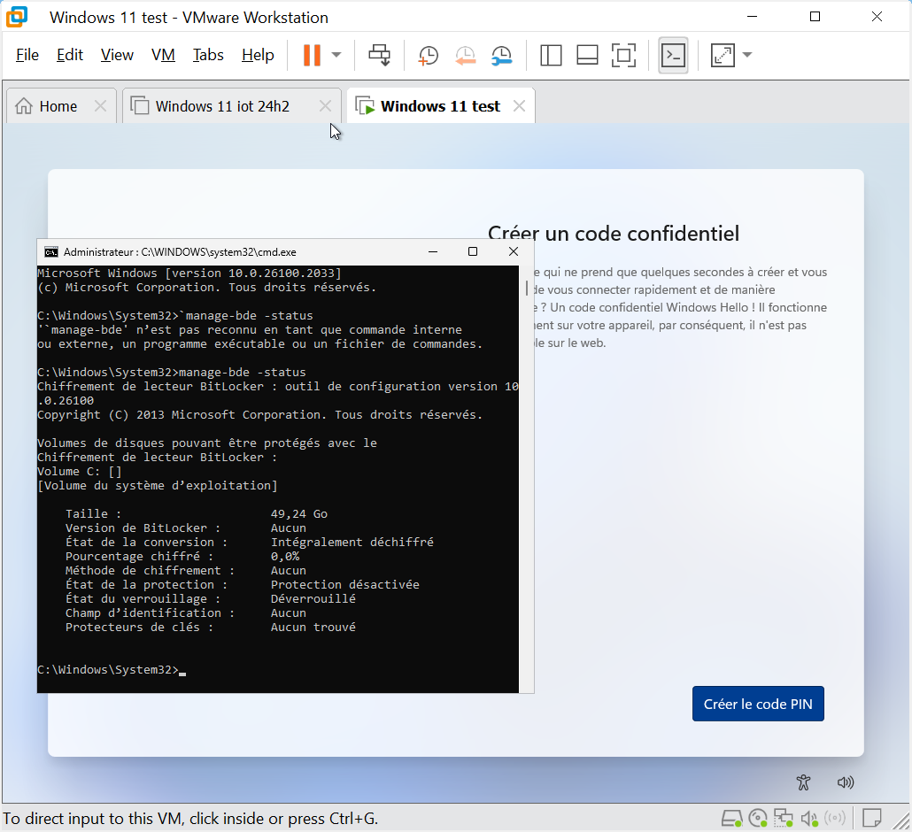This screenshot has height=832, width=912.
Task: Click the CD/DVD drive status icon
Action: (758, 819)
